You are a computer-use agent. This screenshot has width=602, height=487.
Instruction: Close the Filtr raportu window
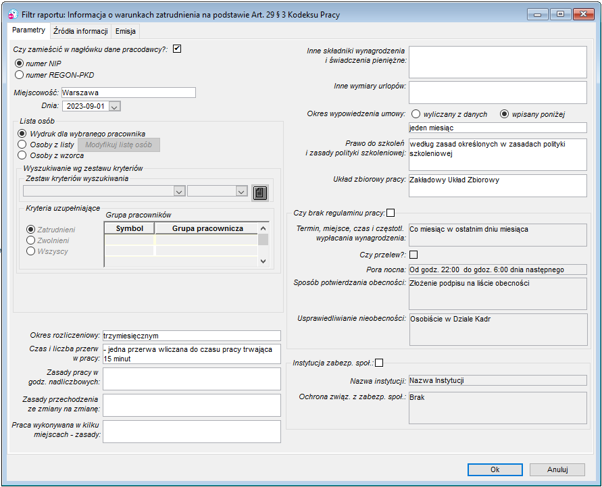[x=584, y=14]
